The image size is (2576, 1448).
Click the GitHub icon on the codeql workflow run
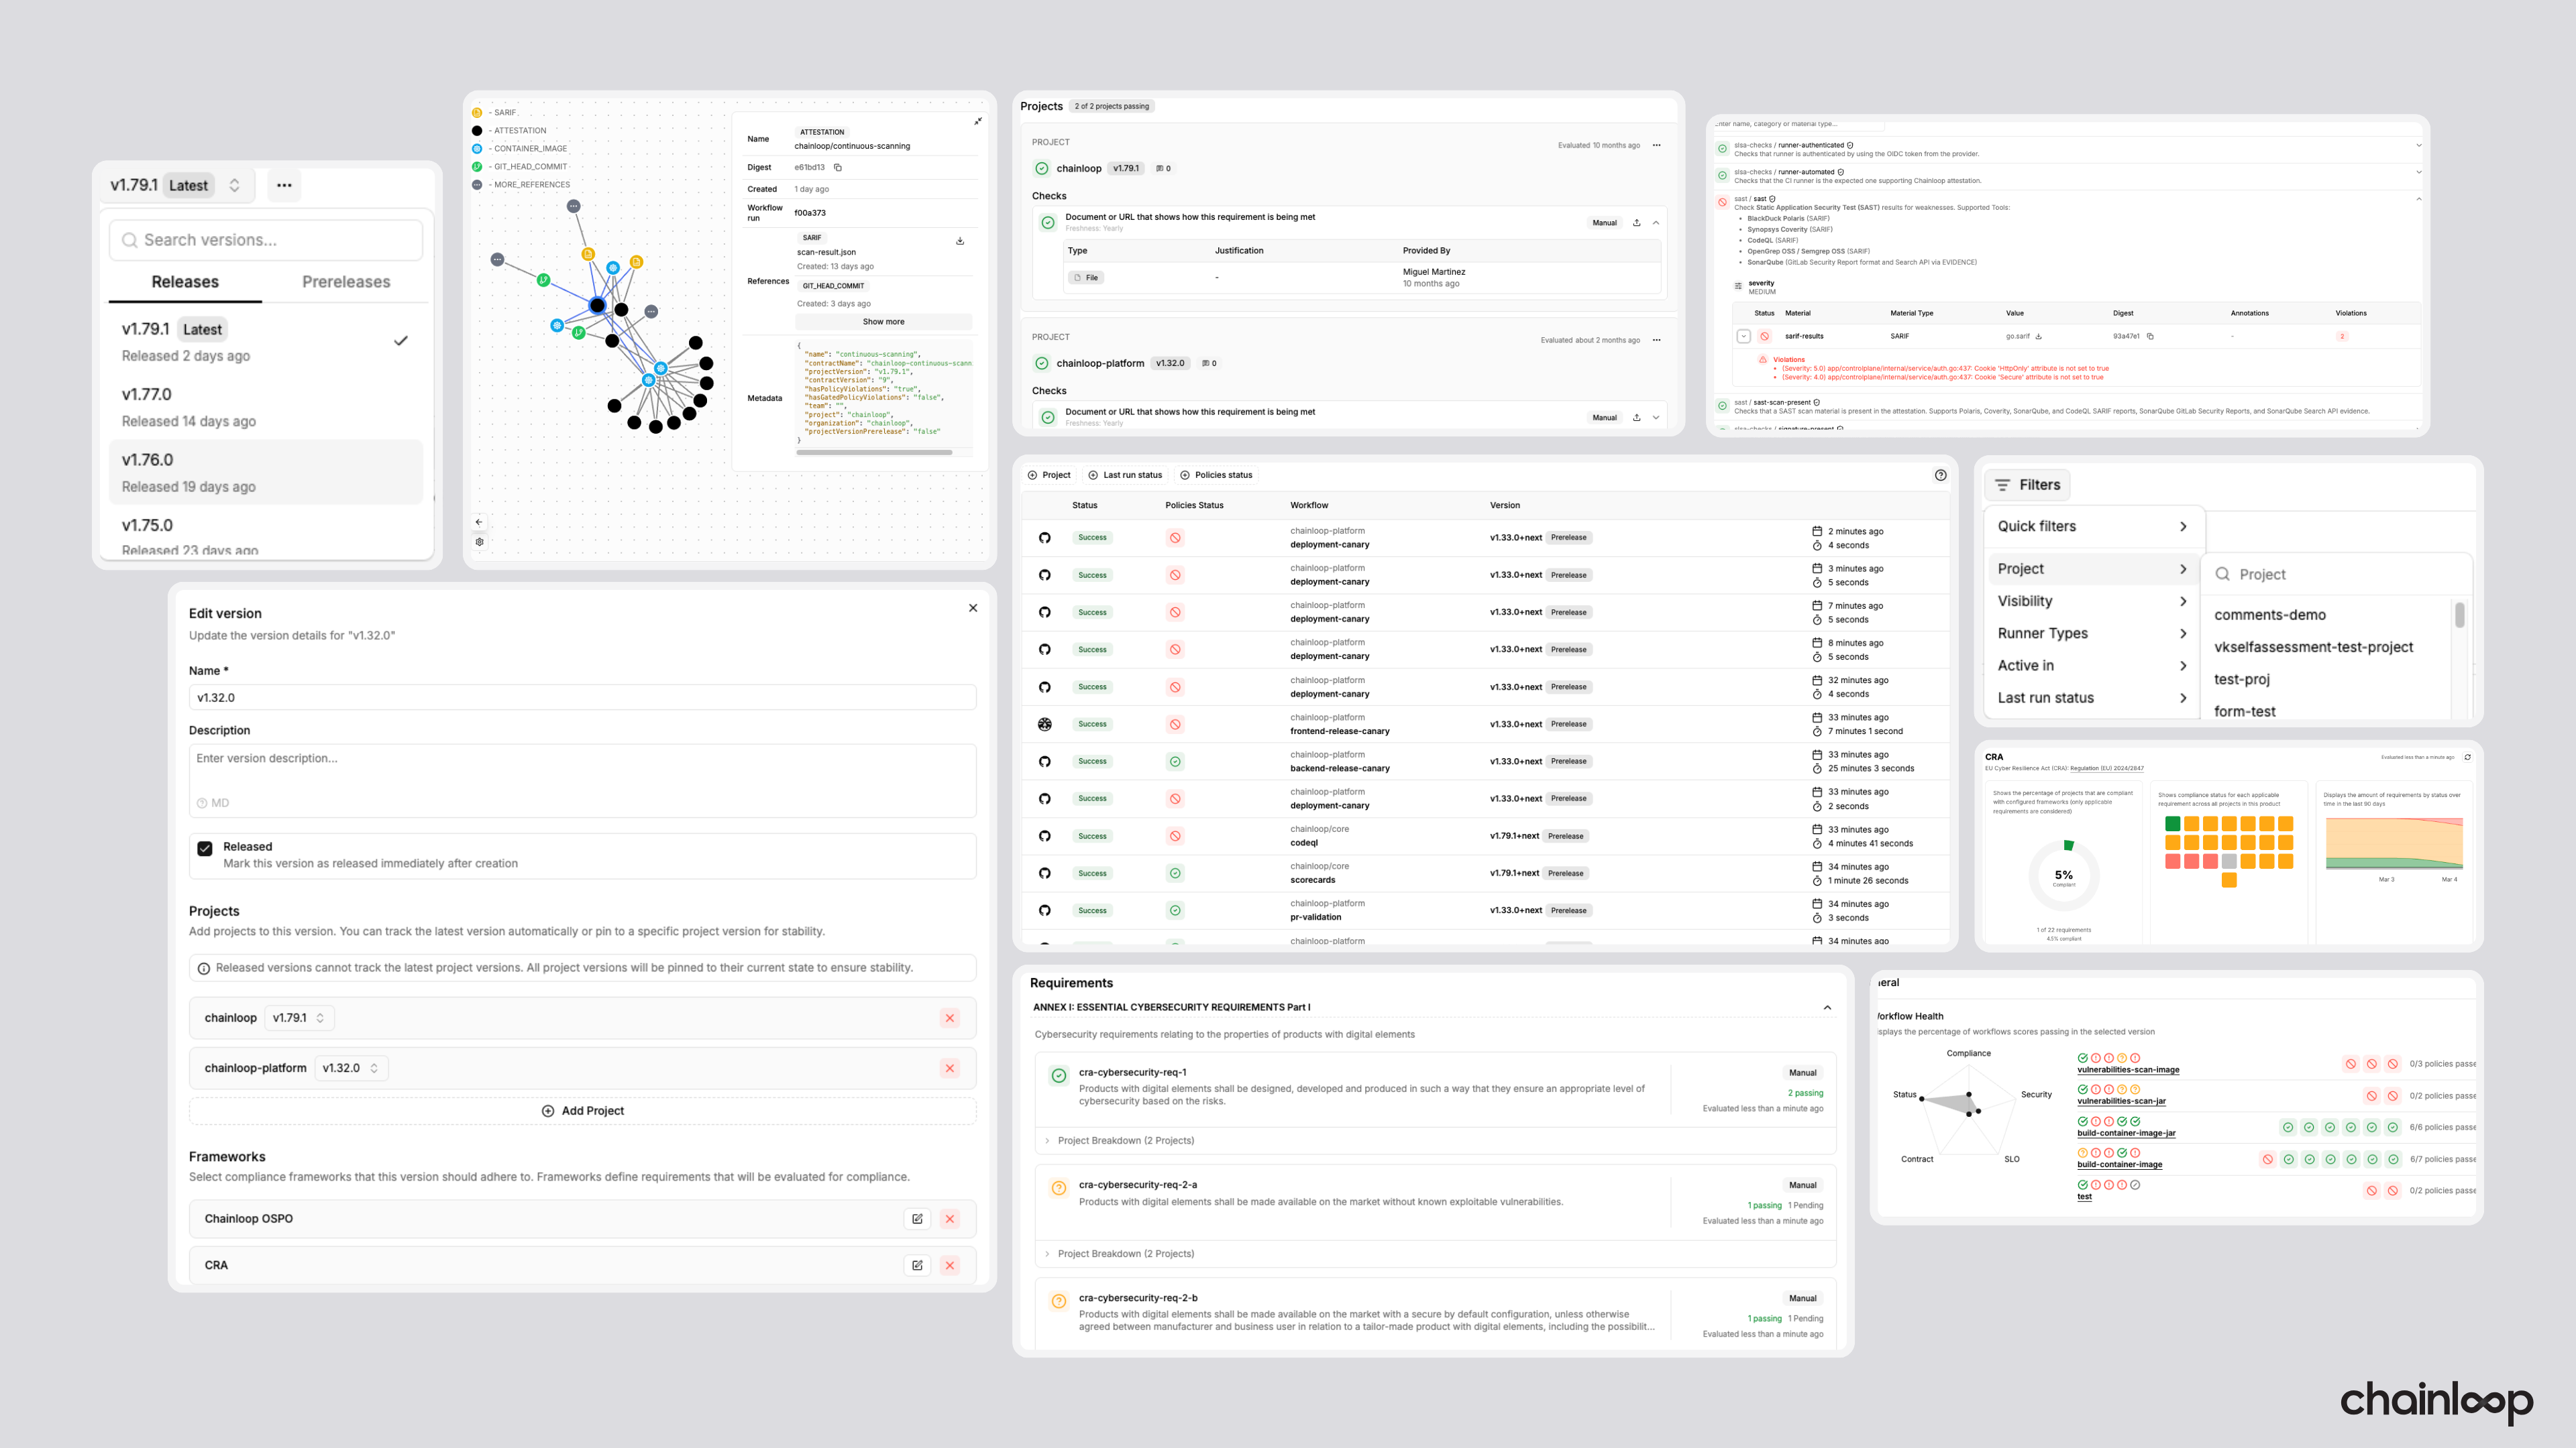[x=1044, y=835]
